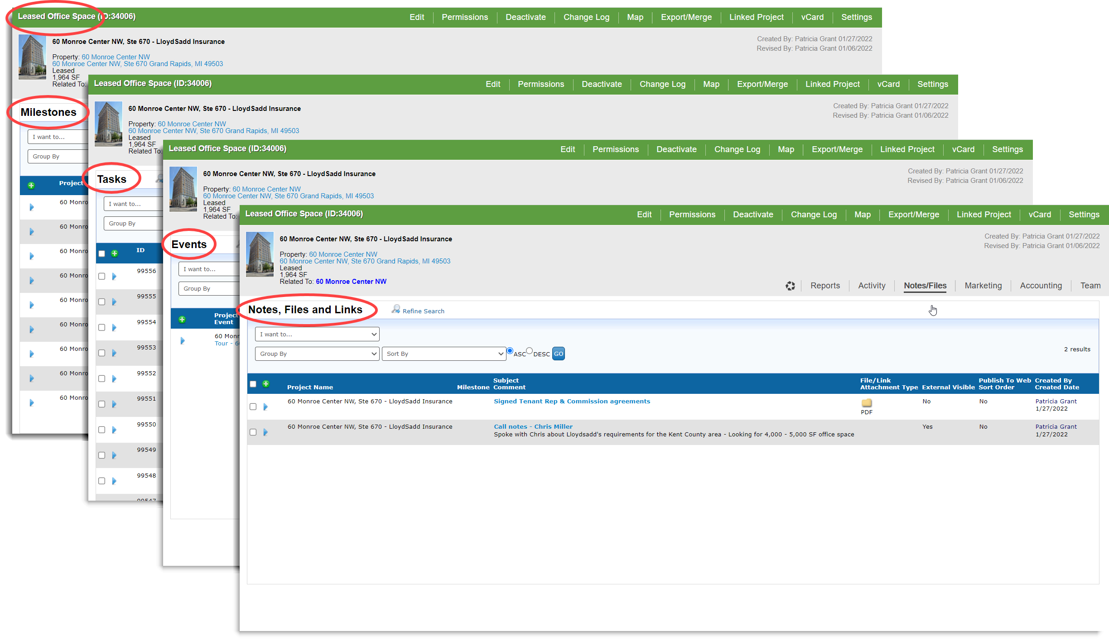Click the Refine Search magnifier icon
The height and width of the screenshot is (641, 1109).
coord(396,309)
